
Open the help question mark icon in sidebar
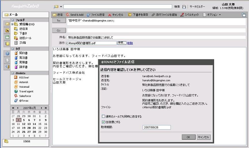click(7, 53)
